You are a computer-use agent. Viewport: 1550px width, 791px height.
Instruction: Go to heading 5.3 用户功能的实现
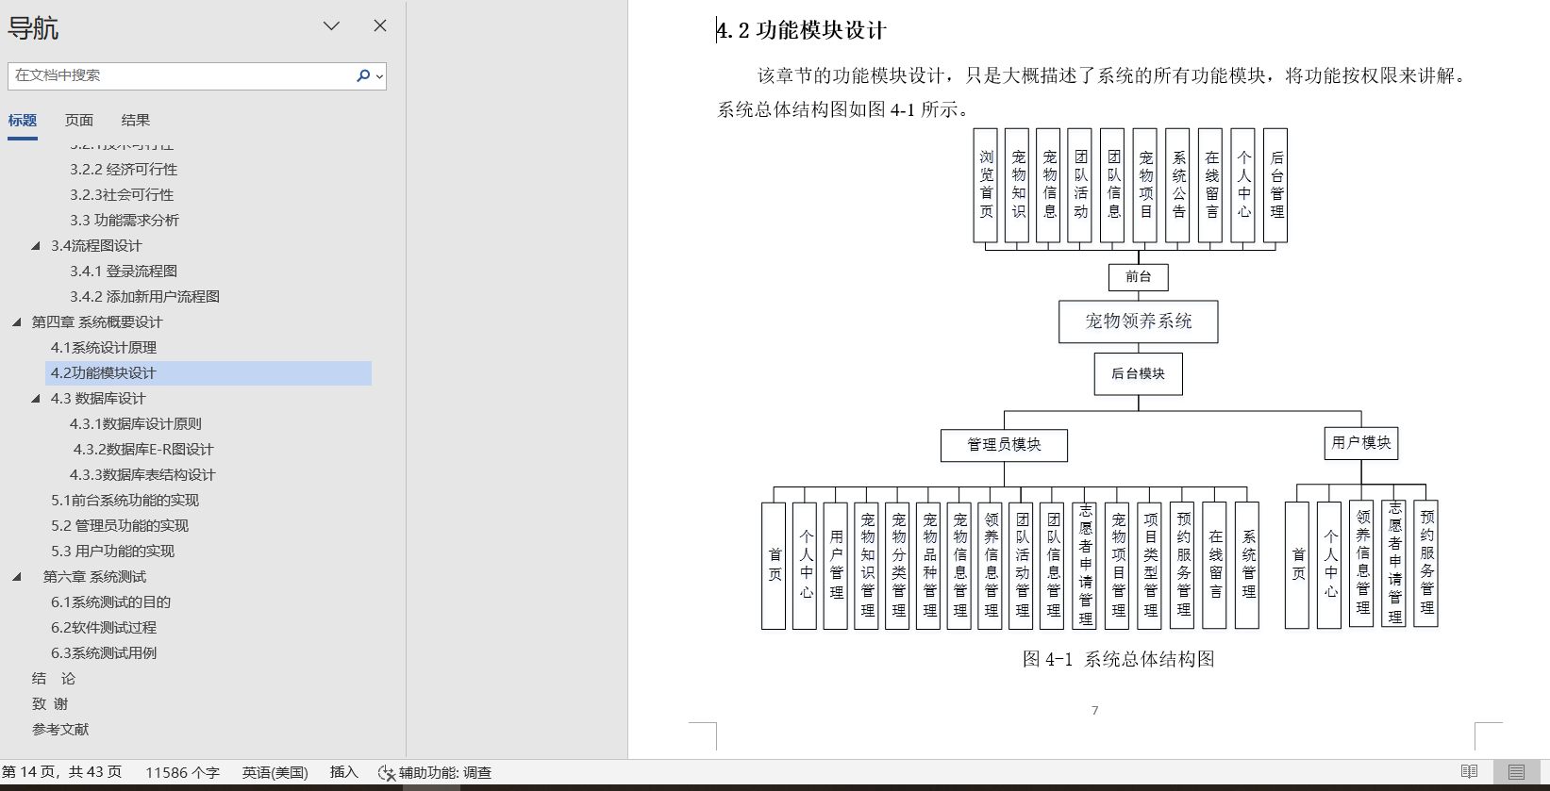[x=112, y=551]
